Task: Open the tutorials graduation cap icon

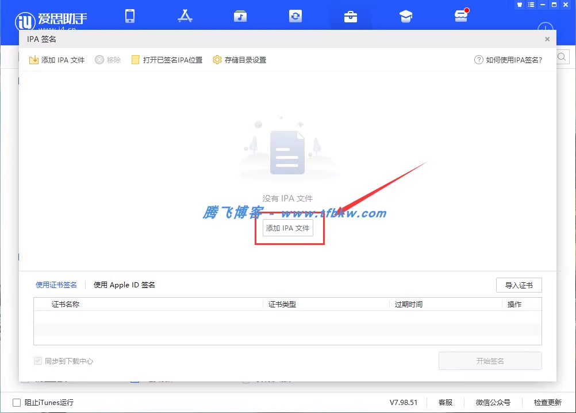Action: coord(406,16)
